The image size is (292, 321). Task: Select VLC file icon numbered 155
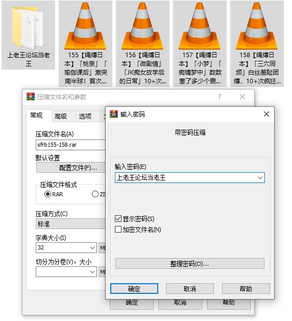click(85, 26)
